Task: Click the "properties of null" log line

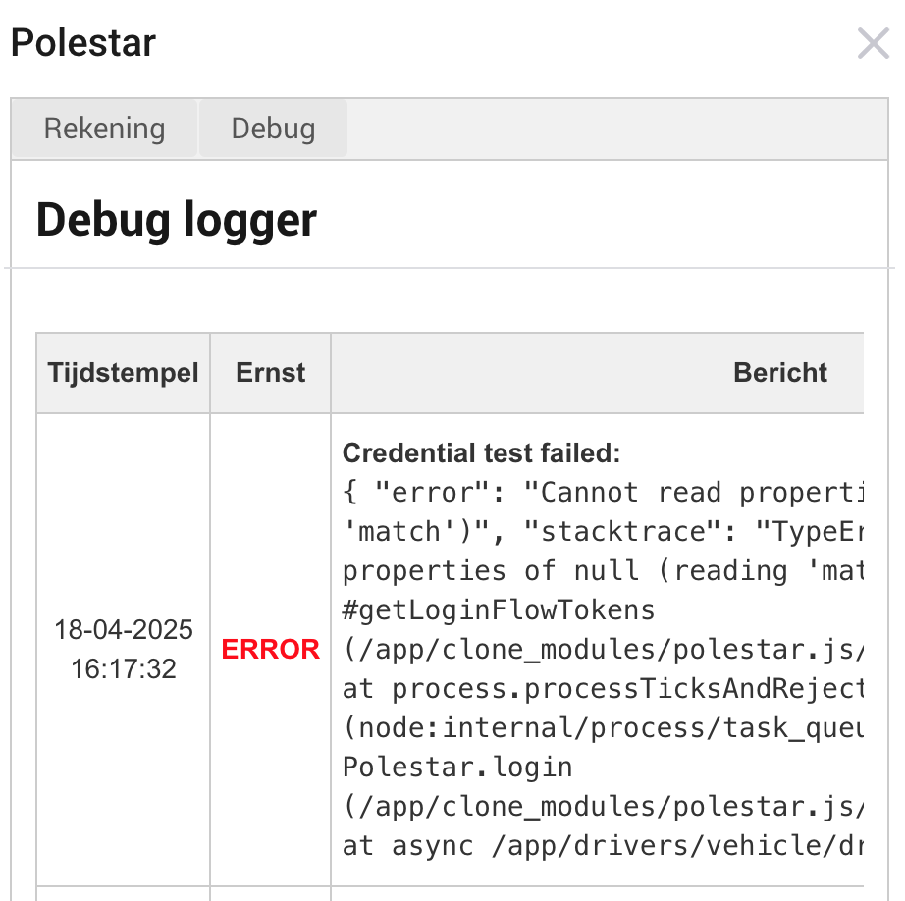Action: point(604,571)
